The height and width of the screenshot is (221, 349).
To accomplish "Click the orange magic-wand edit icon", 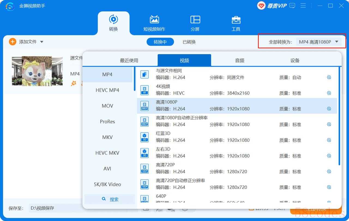I will [x=74, y=83].
